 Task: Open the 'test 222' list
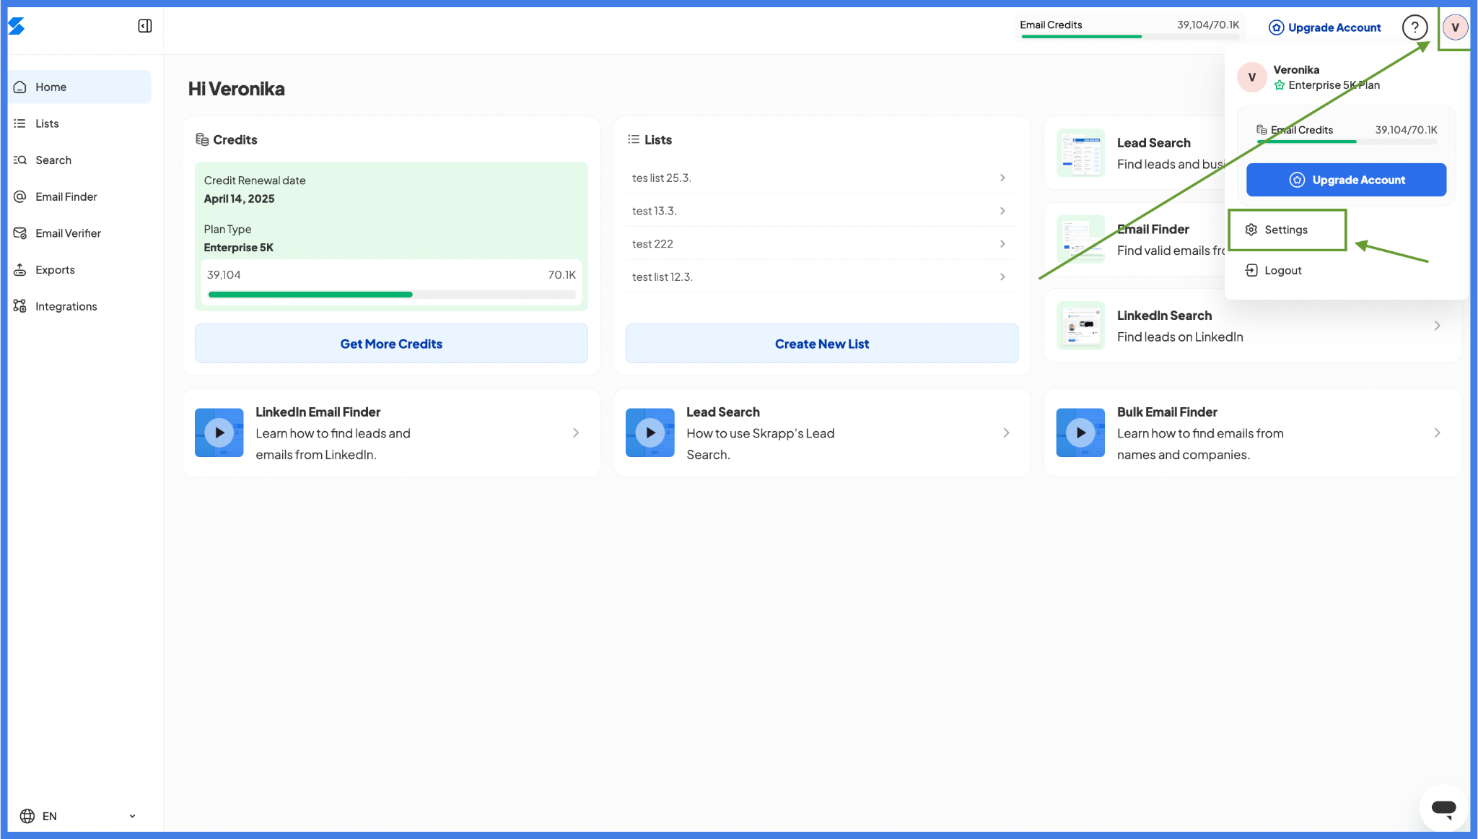click(x=822, y=244)
